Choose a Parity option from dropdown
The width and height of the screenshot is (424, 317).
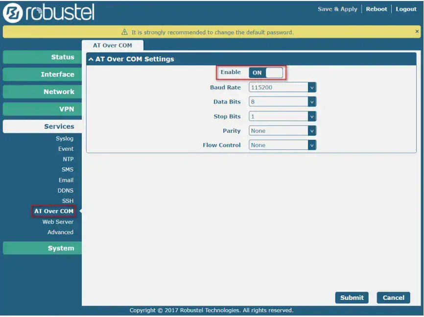283,131
